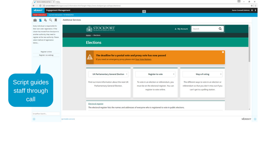Click the warning triangle icon in alert

(90, 57)
